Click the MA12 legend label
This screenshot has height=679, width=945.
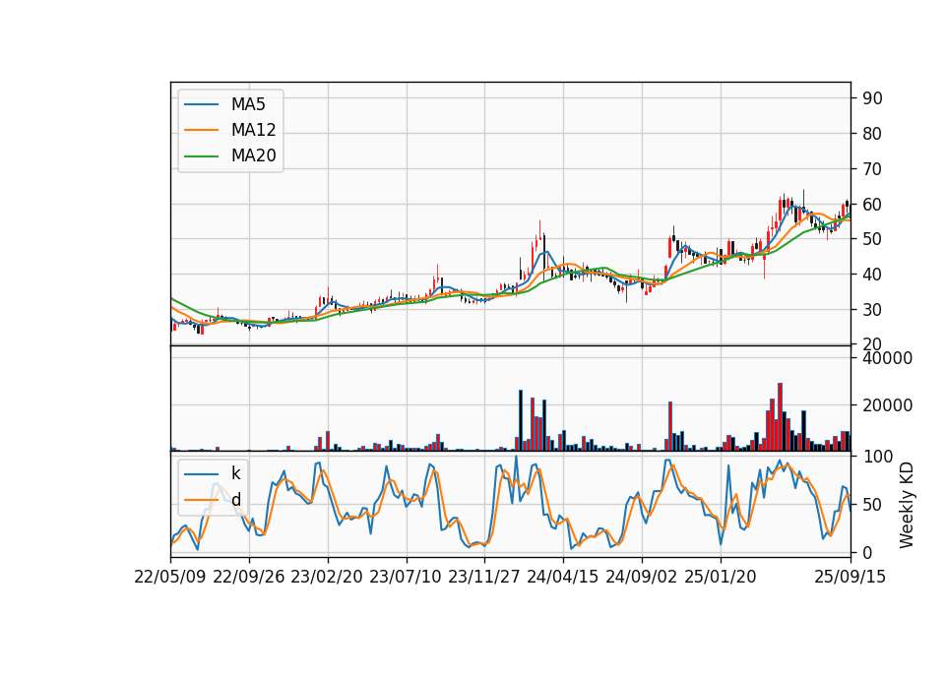tap(253, 130)
